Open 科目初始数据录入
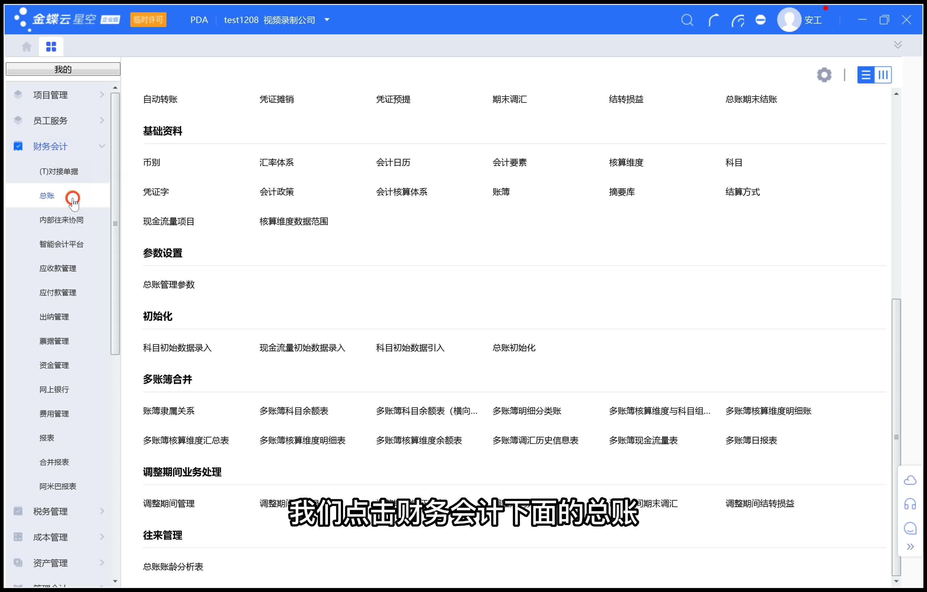 click(x=177, y=348)
